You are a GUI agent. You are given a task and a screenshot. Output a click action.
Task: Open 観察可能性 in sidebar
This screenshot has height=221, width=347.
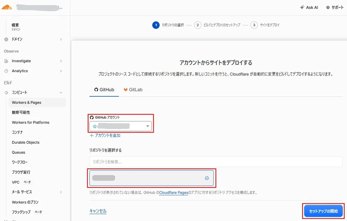click(21, 112)
